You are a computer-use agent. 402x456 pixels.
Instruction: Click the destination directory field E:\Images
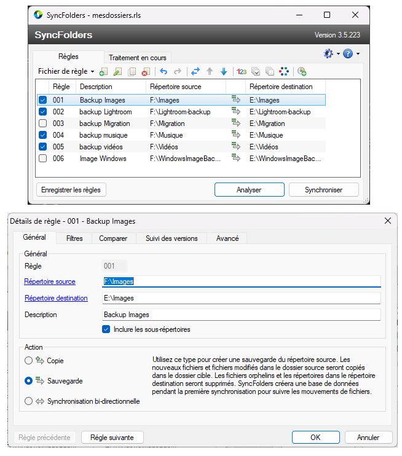point(242,298)
